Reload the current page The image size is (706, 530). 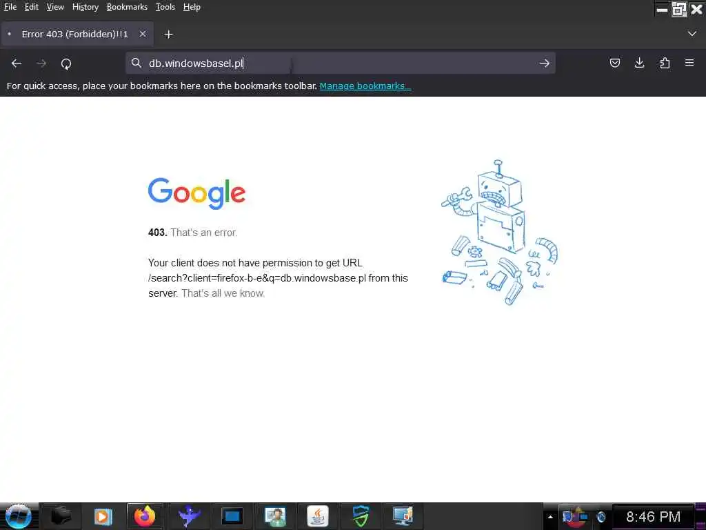pos(66,64)
